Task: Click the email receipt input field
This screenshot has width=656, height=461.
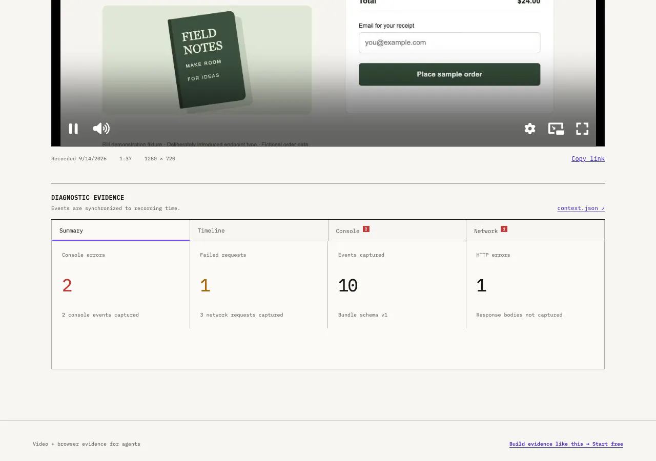Action: click(x=449, y=43)
